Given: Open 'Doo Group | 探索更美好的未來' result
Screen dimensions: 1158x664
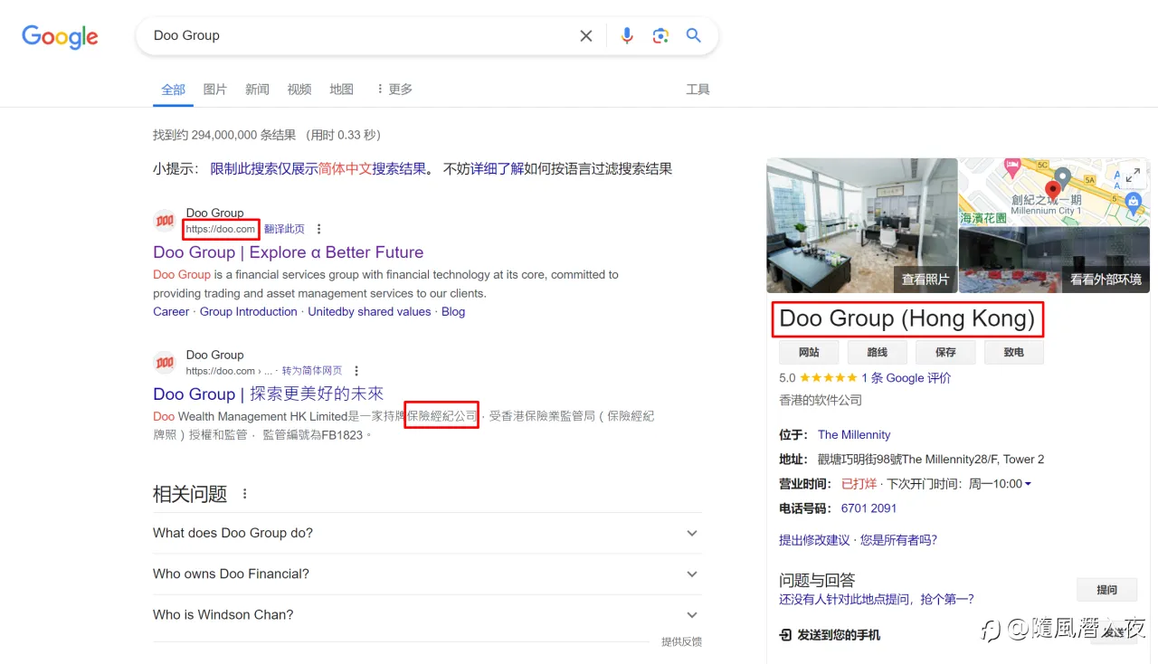Looking at the screenshot, I should (x=269, y=394).
